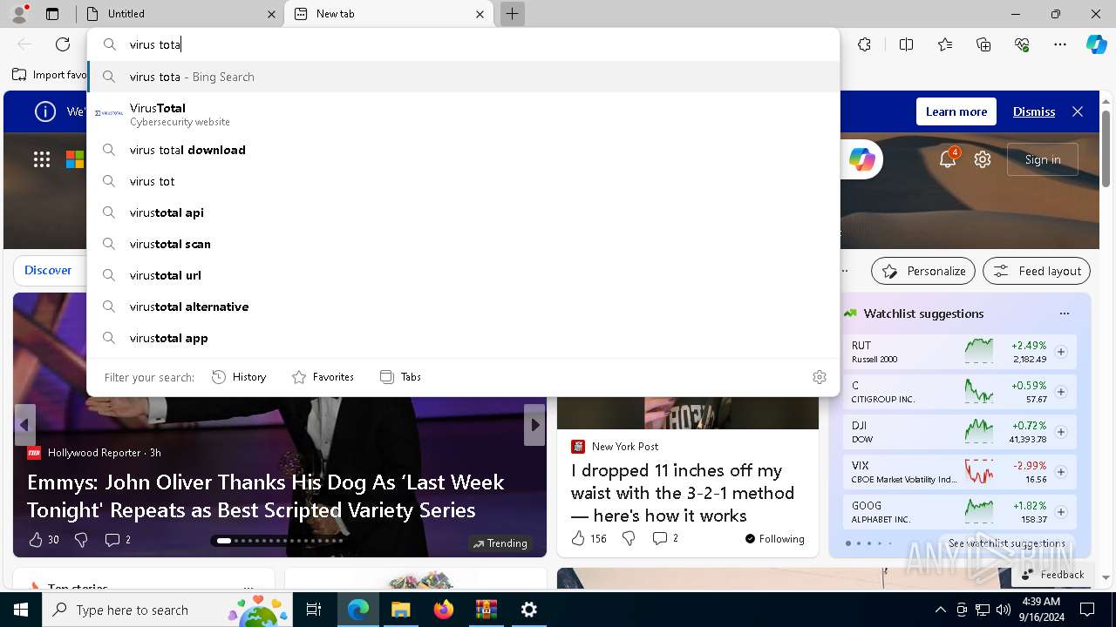Dismiss the info banner with X
Viewport: 1116px width, 627px height.
[x=1078, y=111]
